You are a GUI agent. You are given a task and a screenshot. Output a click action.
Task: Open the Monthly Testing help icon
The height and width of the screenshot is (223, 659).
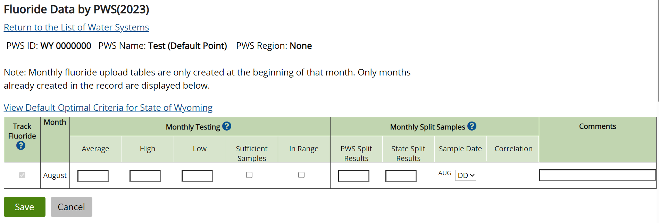coord(227,126)
